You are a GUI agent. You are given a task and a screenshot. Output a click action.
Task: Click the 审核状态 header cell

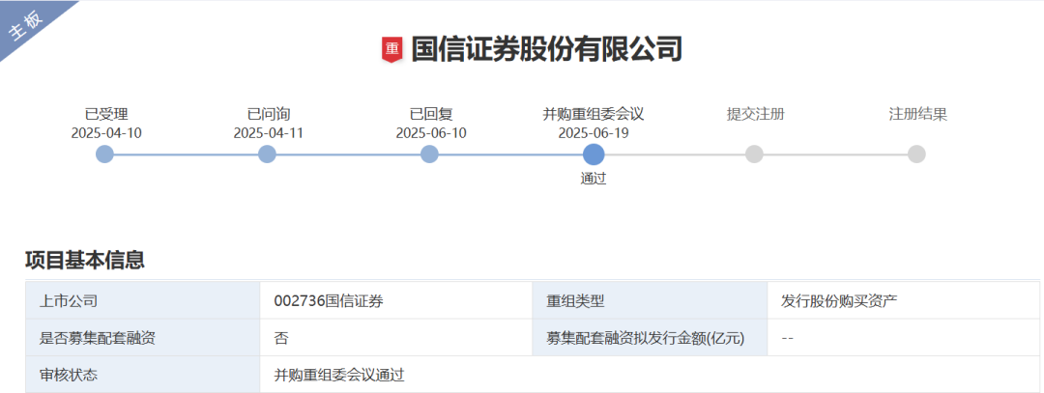(143, 375)
